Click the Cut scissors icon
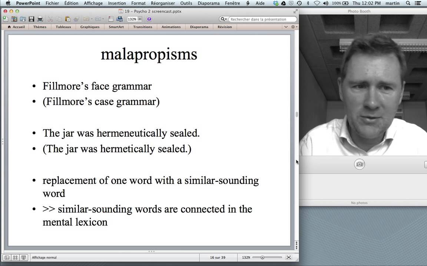This screenshot has height=266, width=427. [x=50, y=19]
